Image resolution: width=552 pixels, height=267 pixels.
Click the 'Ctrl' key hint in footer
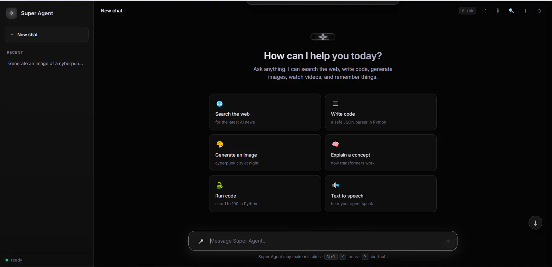click(x=331, y=257)
